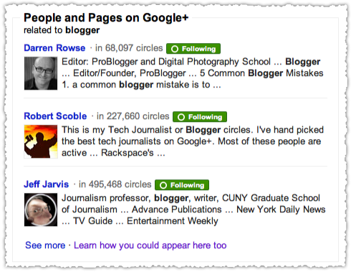The image size is (351, 272).
Task: Click Jeff Jarvis's Journalism professor description
Action: point(193,210)
